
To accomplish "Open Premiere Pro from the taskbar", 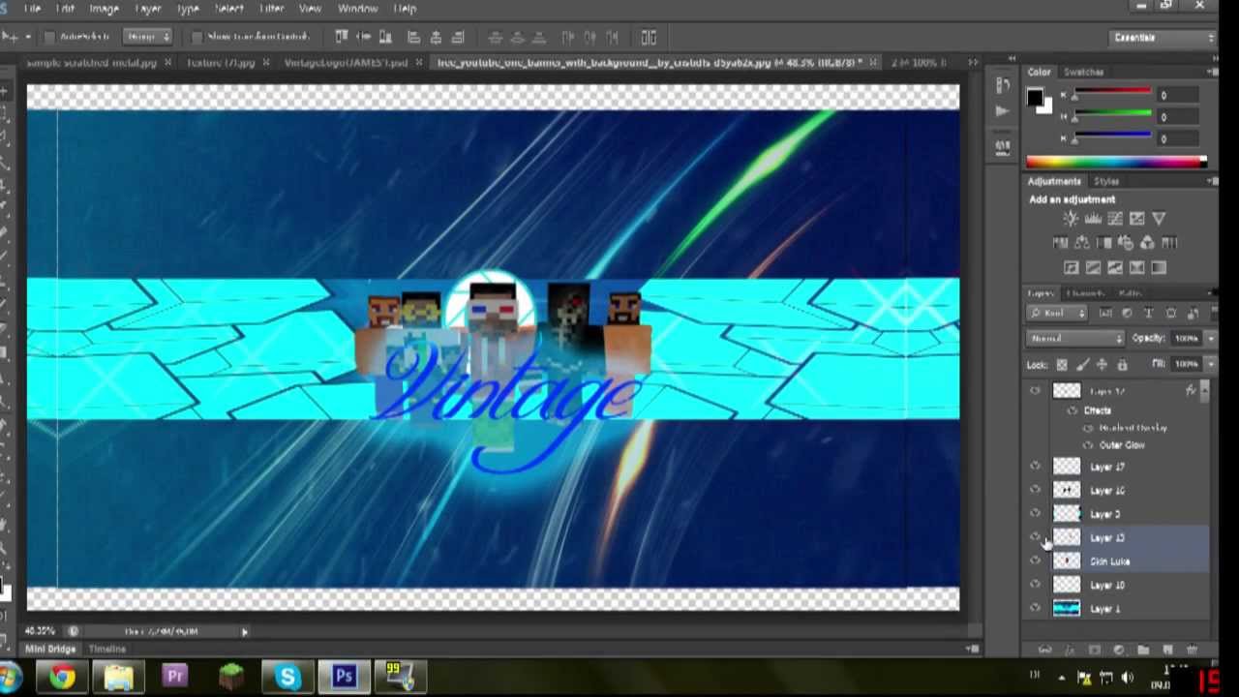I will point(175,677).
